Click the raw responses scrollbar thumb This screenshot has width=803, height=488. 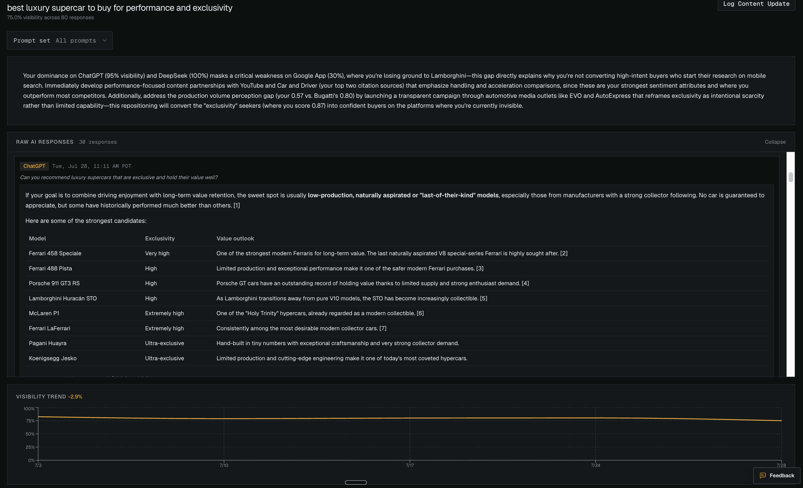[791, 177]
